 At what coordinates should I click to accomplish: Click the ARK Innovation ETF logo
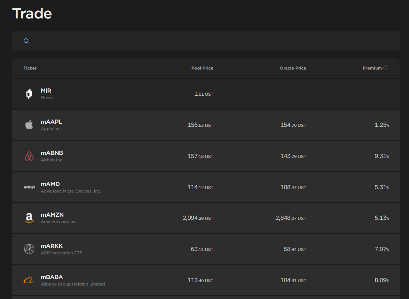(x=29, y=249)
